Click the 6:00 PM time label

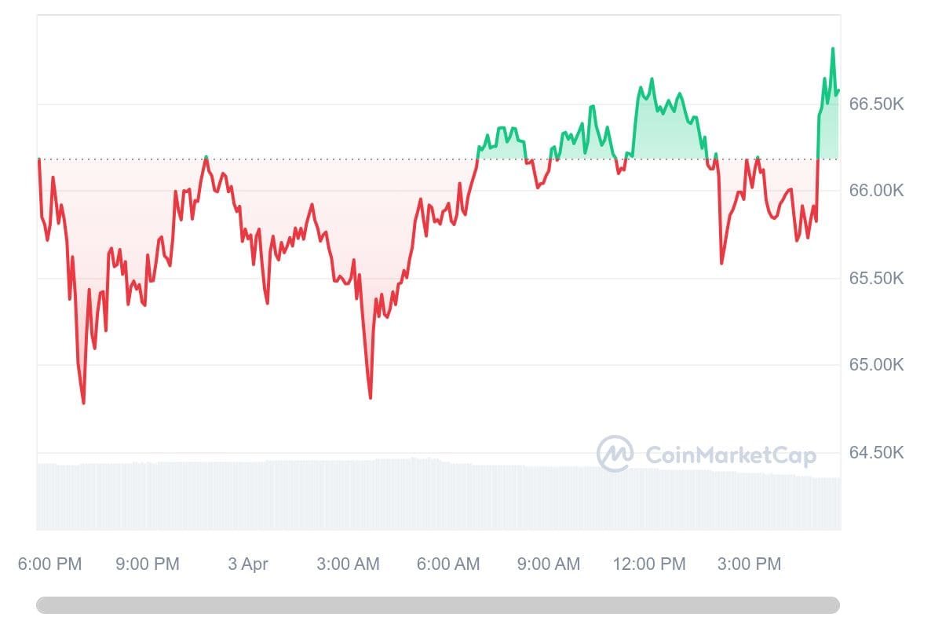pyautogui.click(x=49, y=564)
